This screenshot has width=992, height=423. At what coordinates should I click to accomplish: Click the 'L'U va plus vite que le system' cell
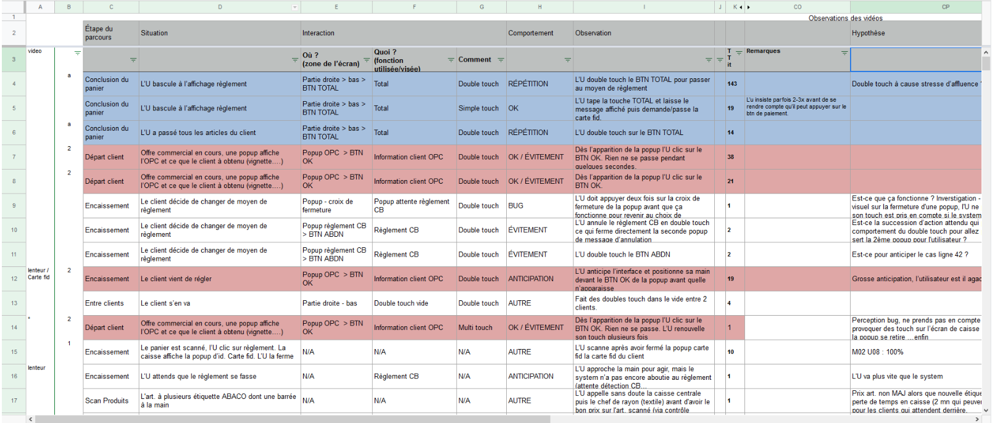[915, 376]
